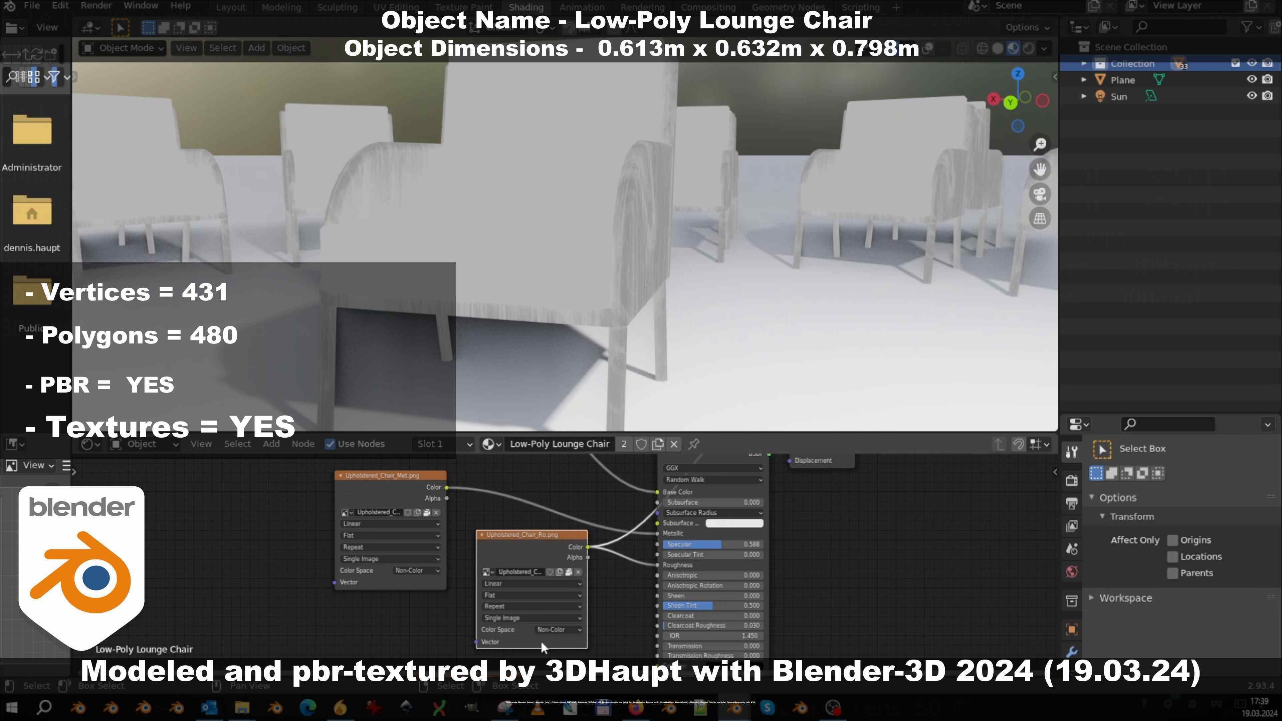Select the Select Box tool icon
This screenshot has width=1282, height=721.
click(1102, 449)
